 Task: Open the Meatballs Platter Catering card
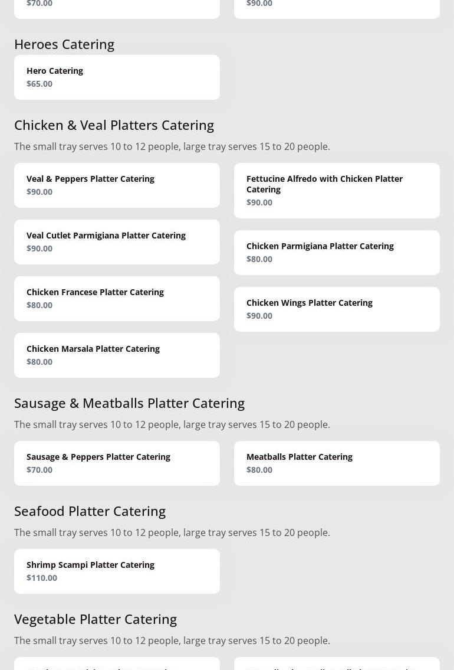(337, 463)
